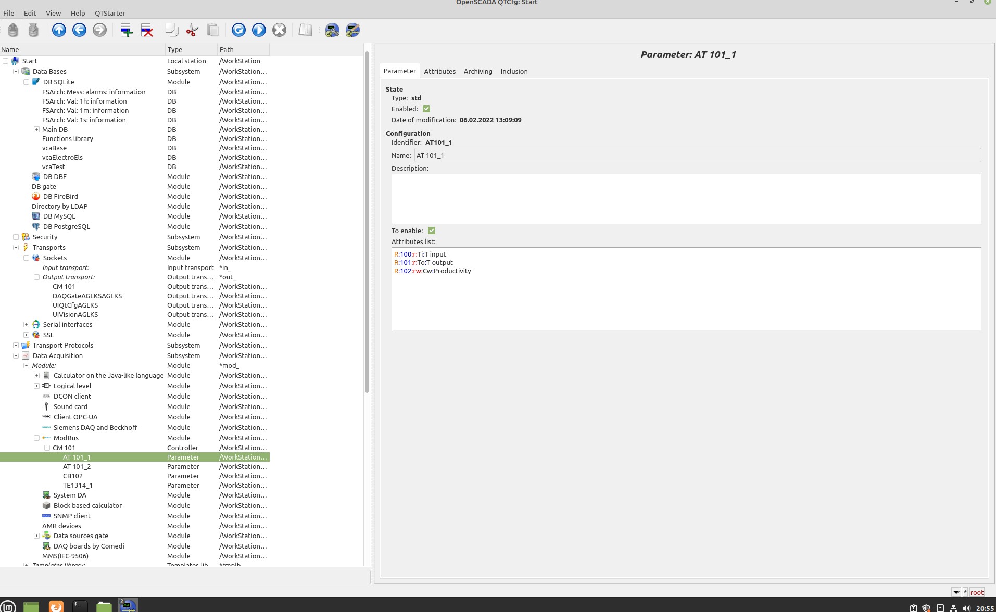Toggle the To enable checkbox
The image size is (996, 612).
tap(432, 231)
